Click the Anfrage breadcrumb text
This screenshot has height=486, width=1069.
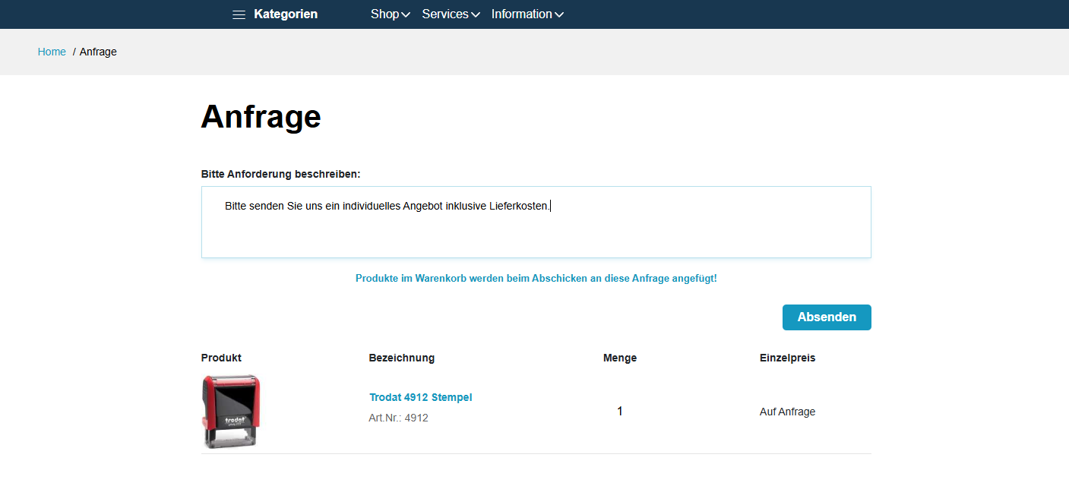(x=98, y=52)
